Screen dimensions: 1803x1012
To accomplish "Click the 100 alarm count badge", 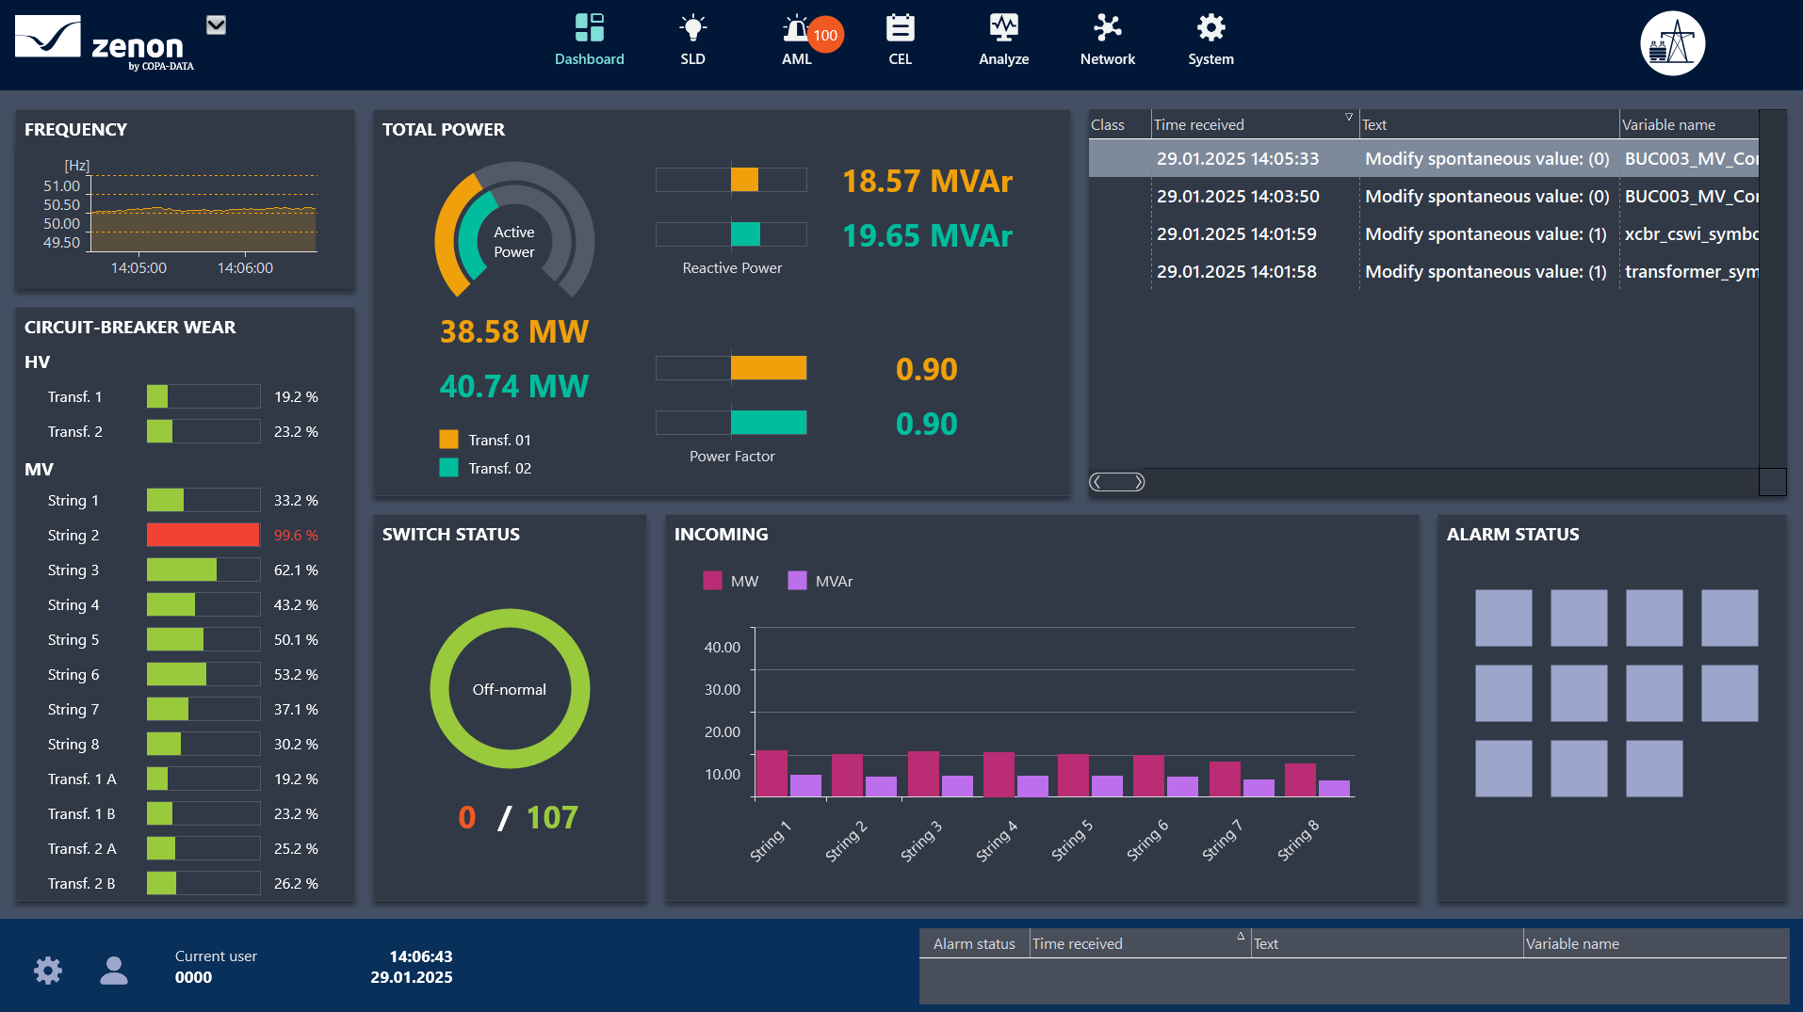I will click(825, 36).
